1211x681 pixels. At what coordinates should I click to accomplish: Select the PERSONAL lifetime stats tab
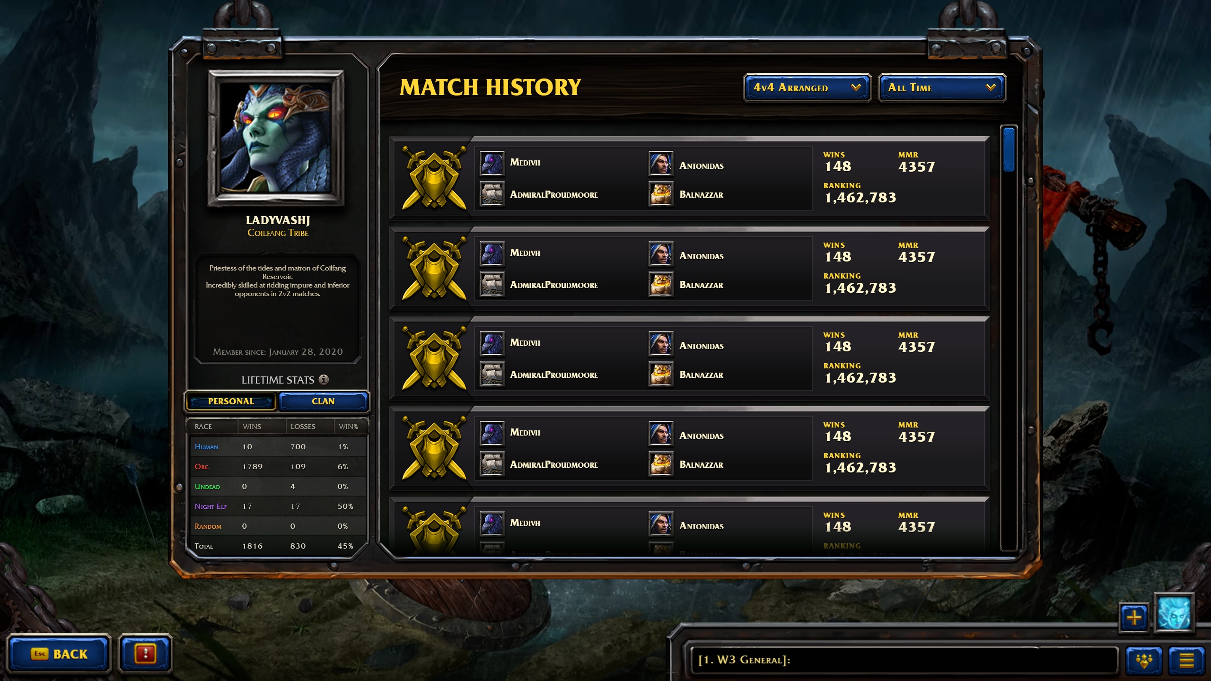pyautogui.click(x=231, y=401)
